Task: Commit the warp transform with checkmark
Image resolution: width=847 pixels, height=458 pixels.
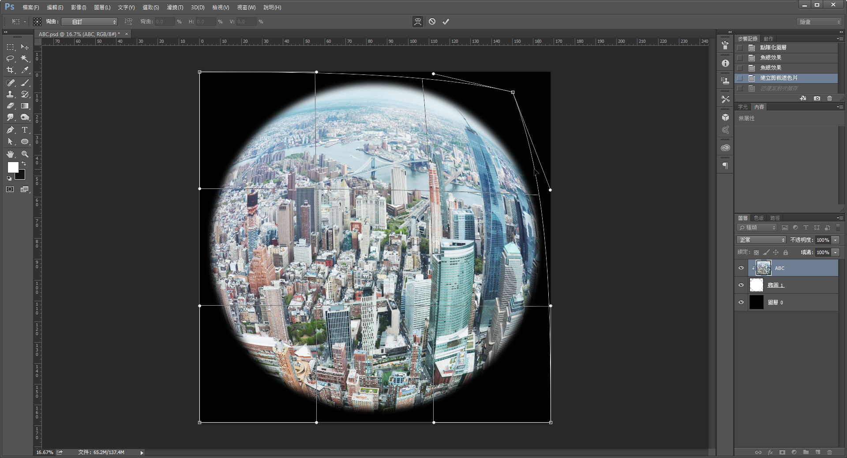Action: [x=446, y=22]
